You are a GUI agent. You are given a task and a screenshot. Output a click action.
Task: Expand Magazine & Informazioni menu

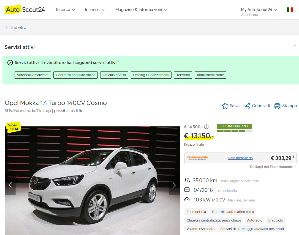(x=141, y=10)
